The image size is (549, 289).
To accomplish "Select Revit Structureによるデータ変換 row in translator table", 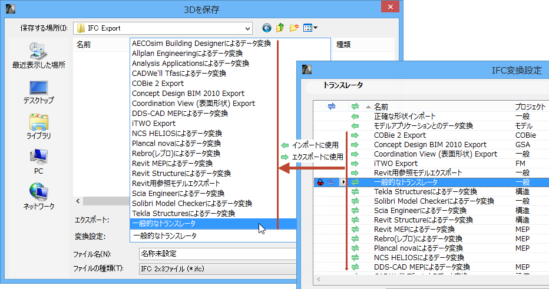I will [431, 220].
